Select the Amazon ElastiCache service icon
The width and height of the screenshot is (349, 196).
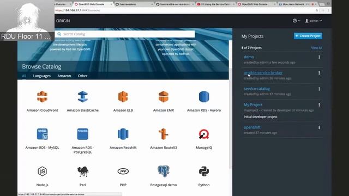(x=82, y=97)
